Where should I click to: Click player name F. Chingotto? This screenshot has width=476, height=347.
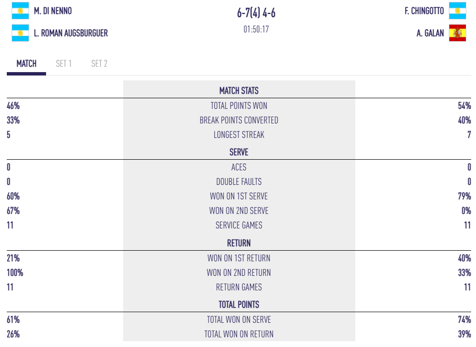tap(424, 11)
